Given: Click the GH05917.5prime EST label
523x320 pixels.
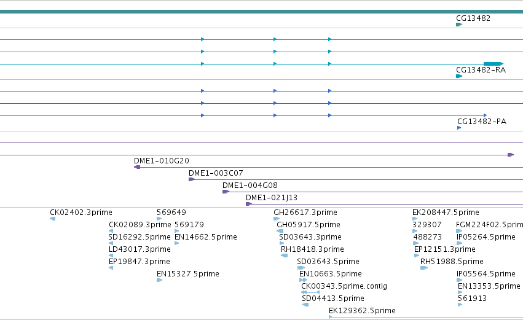Looking at the screenshot, I should click(x=308, y=225).
